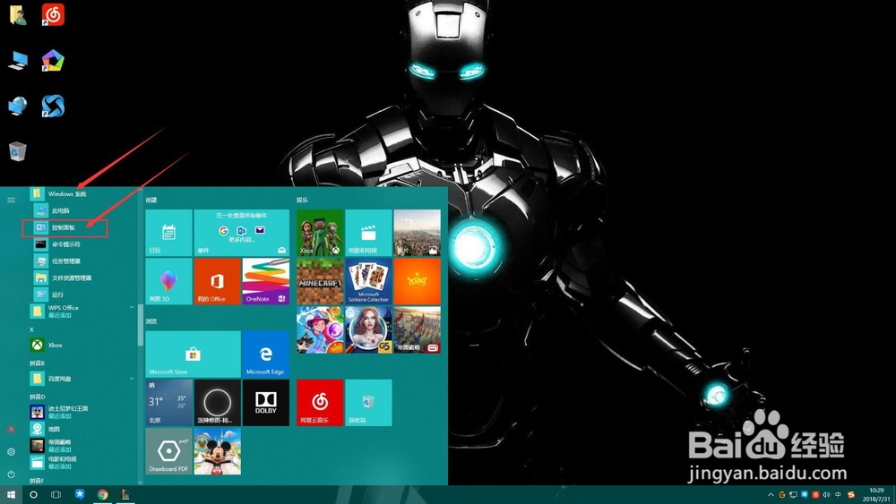The width and height of the screenshot is (896, 504).
Task: Expand the WPS Office folder
Action: point(82,311)
